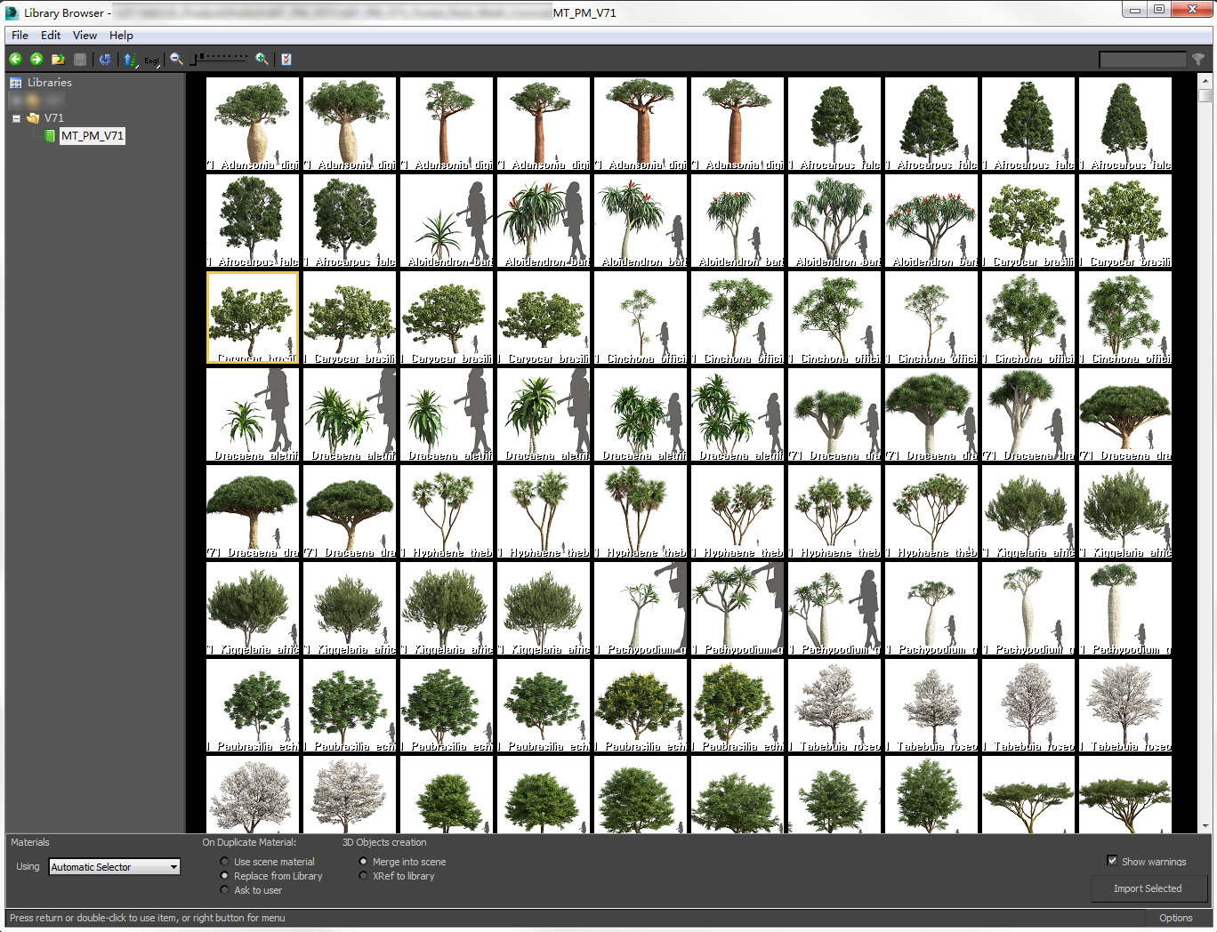Open the Automatic Selector dropdown
The image size is (1217, 932).
click(175, 866)
